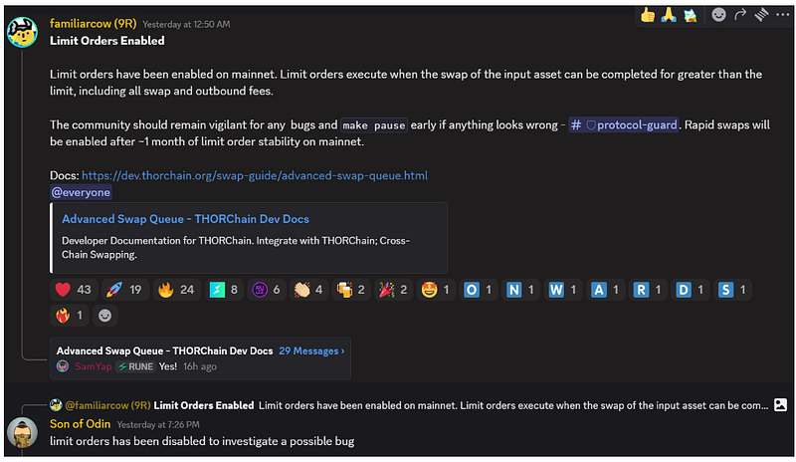This screenshot has height=462, width=796.
Task: Open the Add Reaction emoji picker in hover toolbar
Action: click(718, 15)
